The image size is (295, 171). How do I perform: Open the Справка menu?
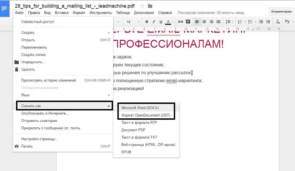point(165,13)
